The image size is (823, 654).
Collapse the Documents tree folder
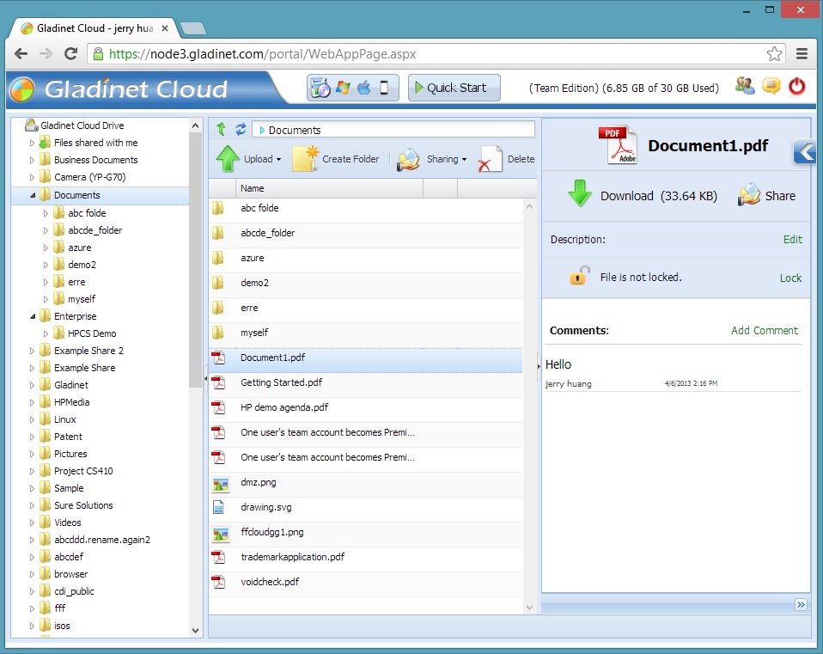[x=34, y=196]
